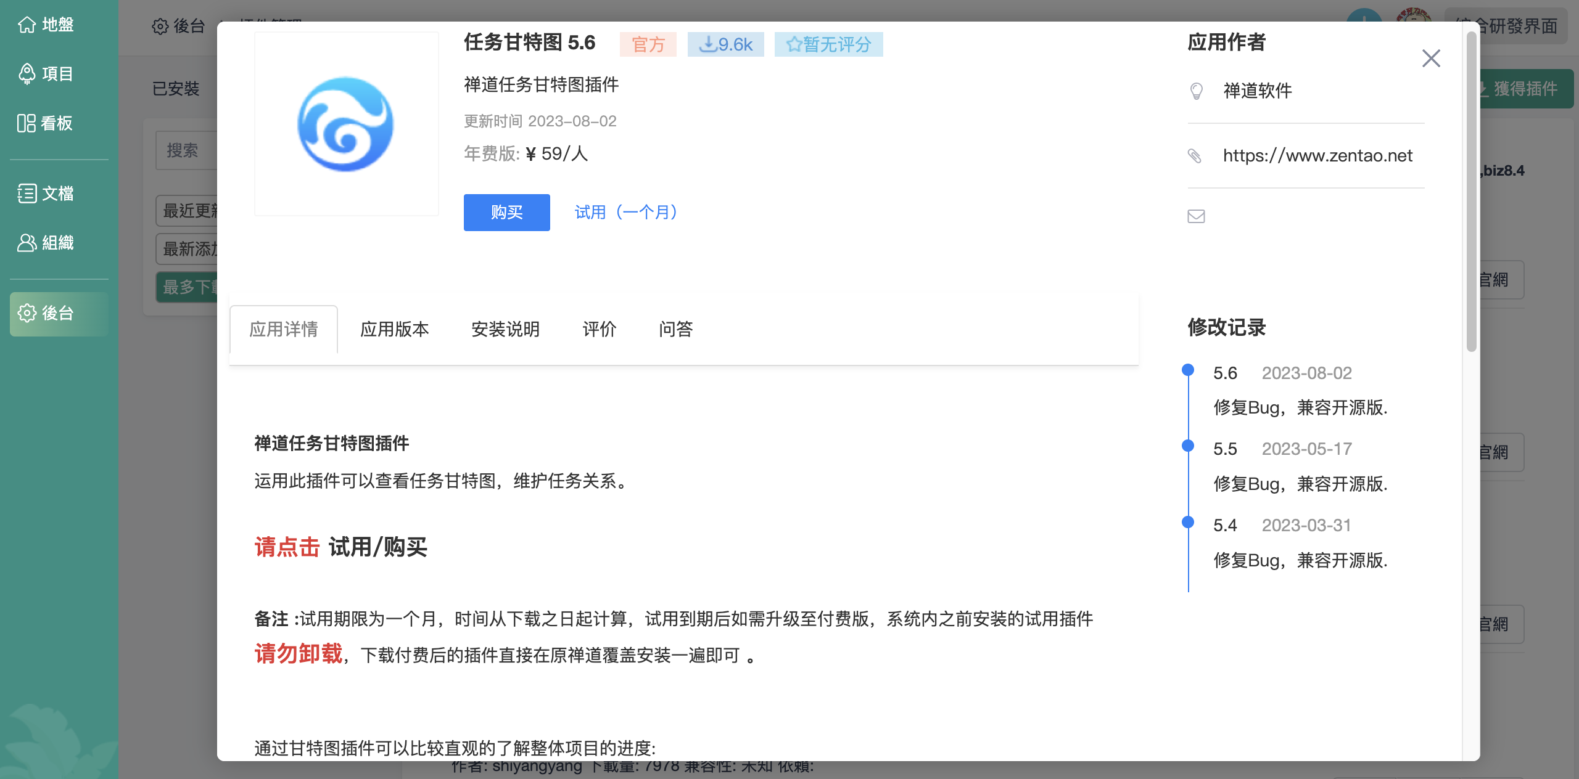1579x779 pixels.
Task: Click the 暂无评分 star rating badge
Action: coord(828,44)
